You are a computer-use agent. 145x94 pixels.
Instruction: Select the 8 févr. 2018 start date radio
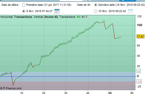coord(24,11)
